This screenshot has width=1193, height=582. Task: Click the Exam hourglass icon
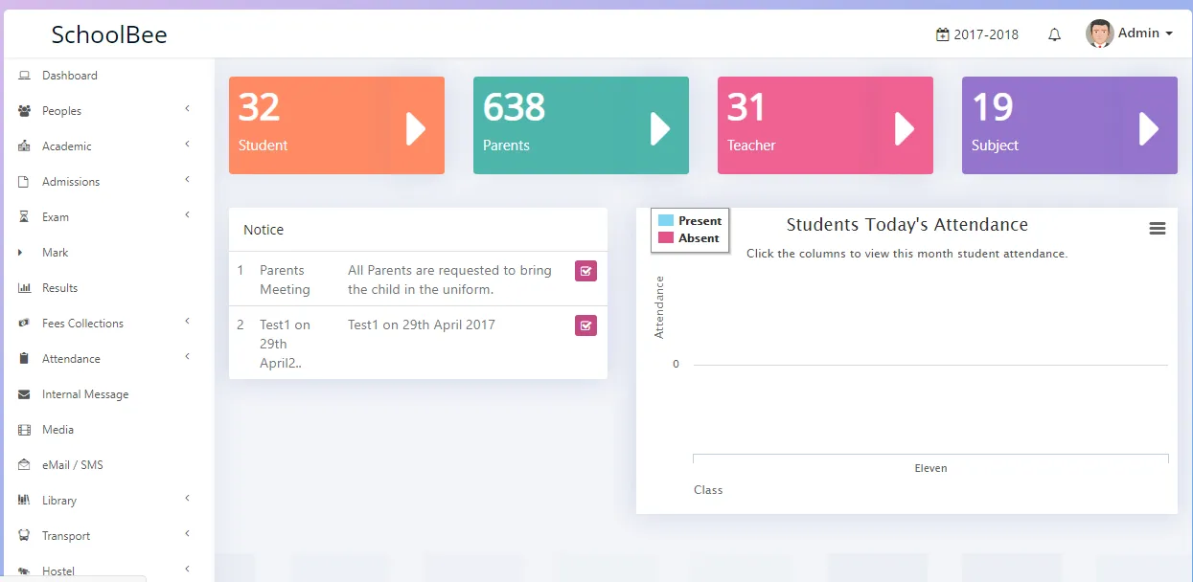(x=24, y=217)
